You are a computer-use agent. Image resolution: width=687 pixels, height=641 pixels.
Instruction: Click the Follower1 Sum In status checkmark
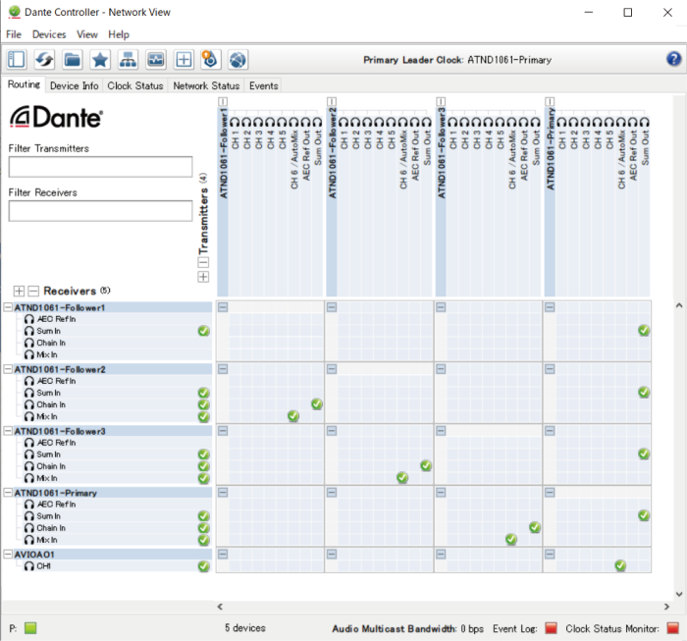[x=204, y=331]
